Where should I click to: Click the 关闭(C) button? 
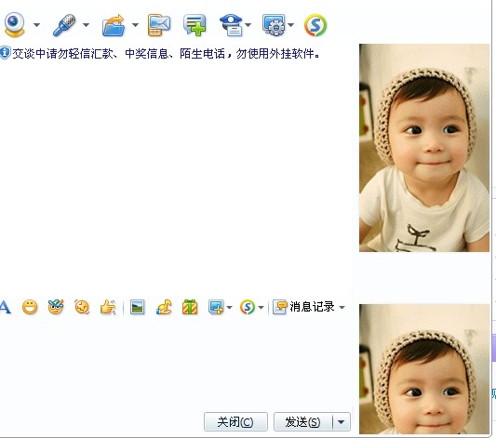click(235, 421)
